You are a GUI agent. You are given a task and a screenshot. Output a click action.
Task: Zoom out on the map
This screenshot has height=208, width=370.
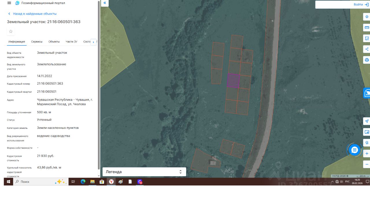click(367, 164)
